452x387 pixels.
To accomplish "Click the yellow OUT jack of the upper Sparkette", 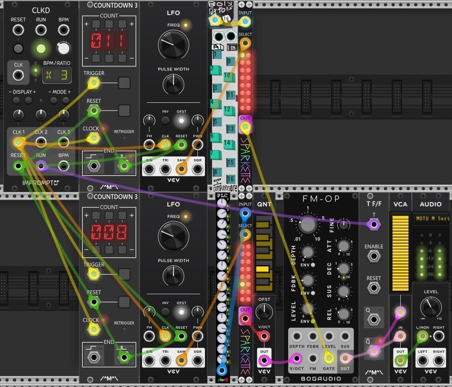I will [x=245, y=127].
